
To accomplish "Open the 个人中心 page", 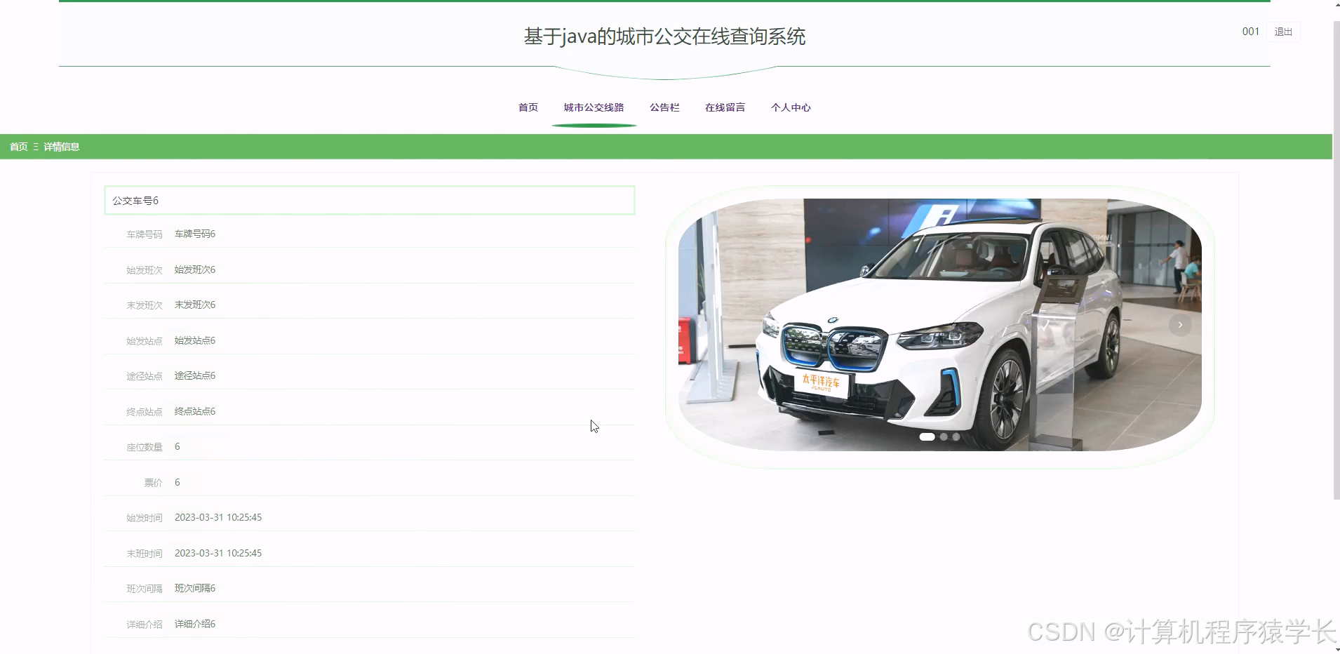I will coord(790,107).
